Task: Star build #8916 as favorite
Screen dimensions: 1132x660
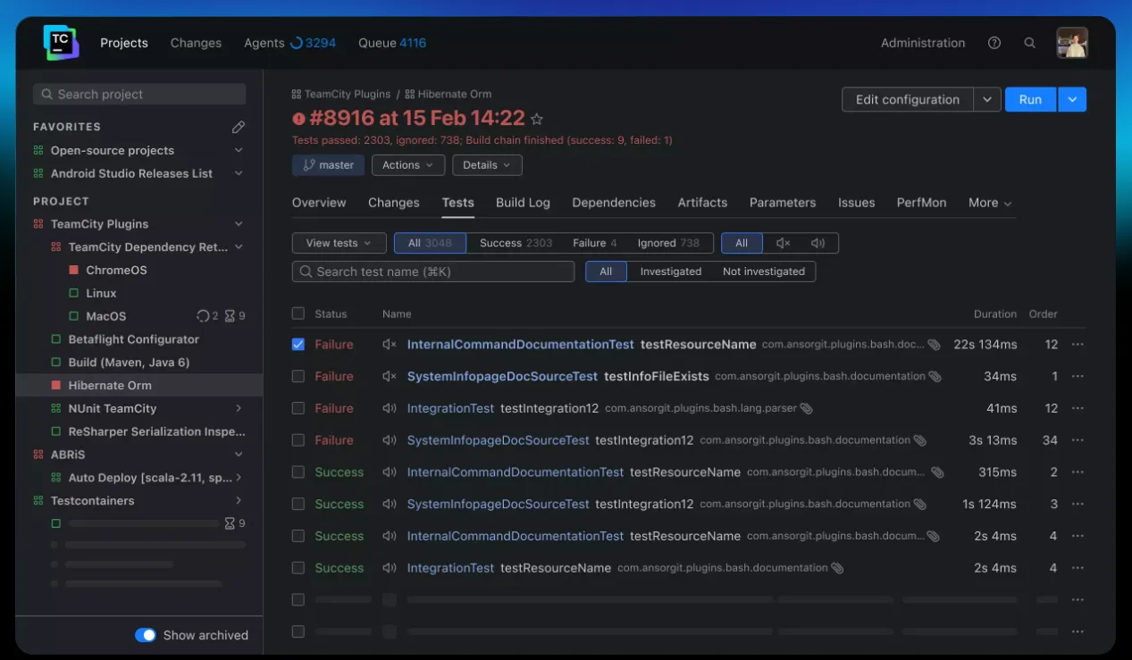Action: click(537, 119)
